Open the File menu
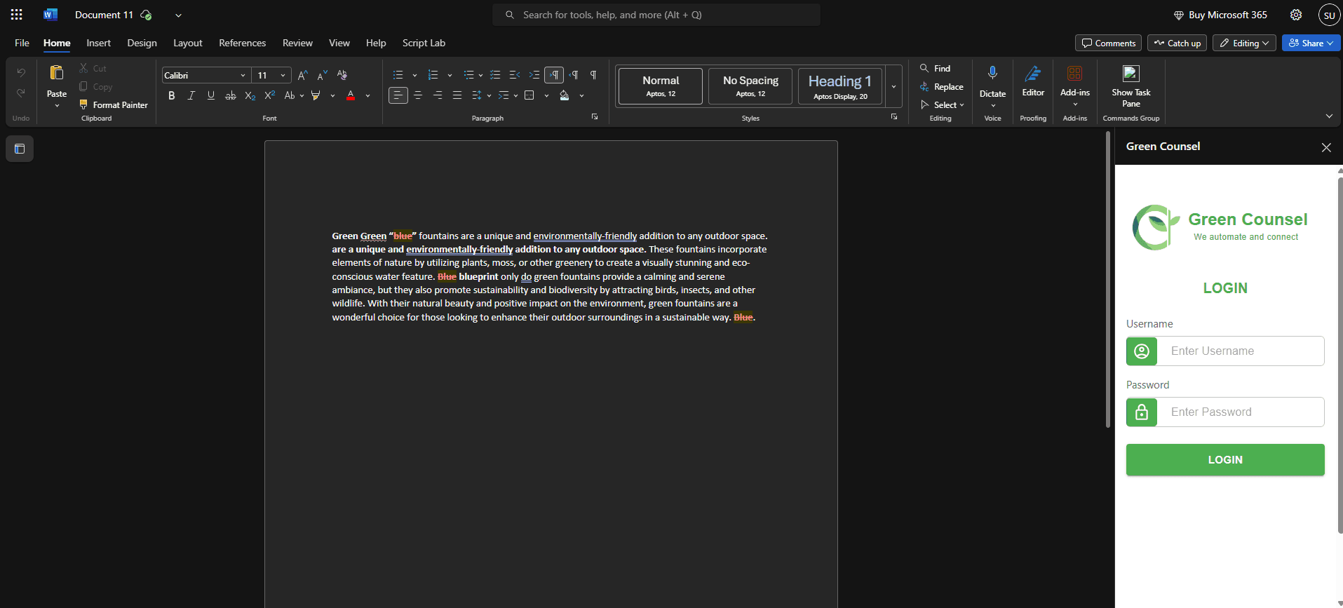Image resolution: width=1343 pixels, height=608 pixels. tap(22, 43)
